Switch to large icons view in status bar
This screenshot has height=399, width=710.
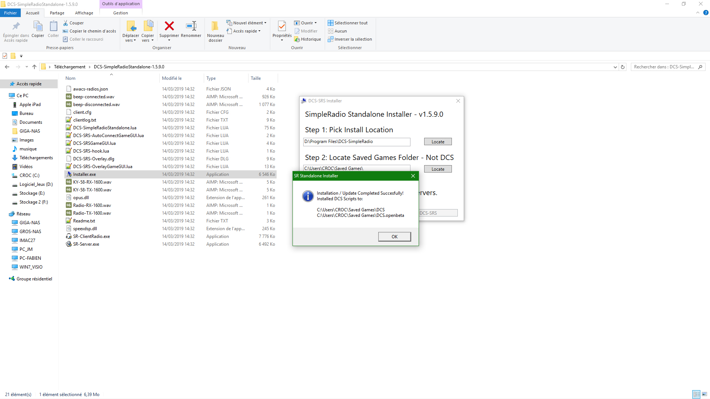click(x=704, y=394)
